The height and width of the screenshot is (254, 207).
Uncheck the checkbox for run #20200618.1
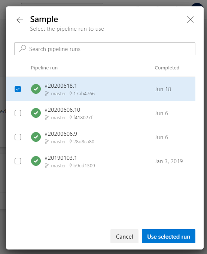coord(18,89)
